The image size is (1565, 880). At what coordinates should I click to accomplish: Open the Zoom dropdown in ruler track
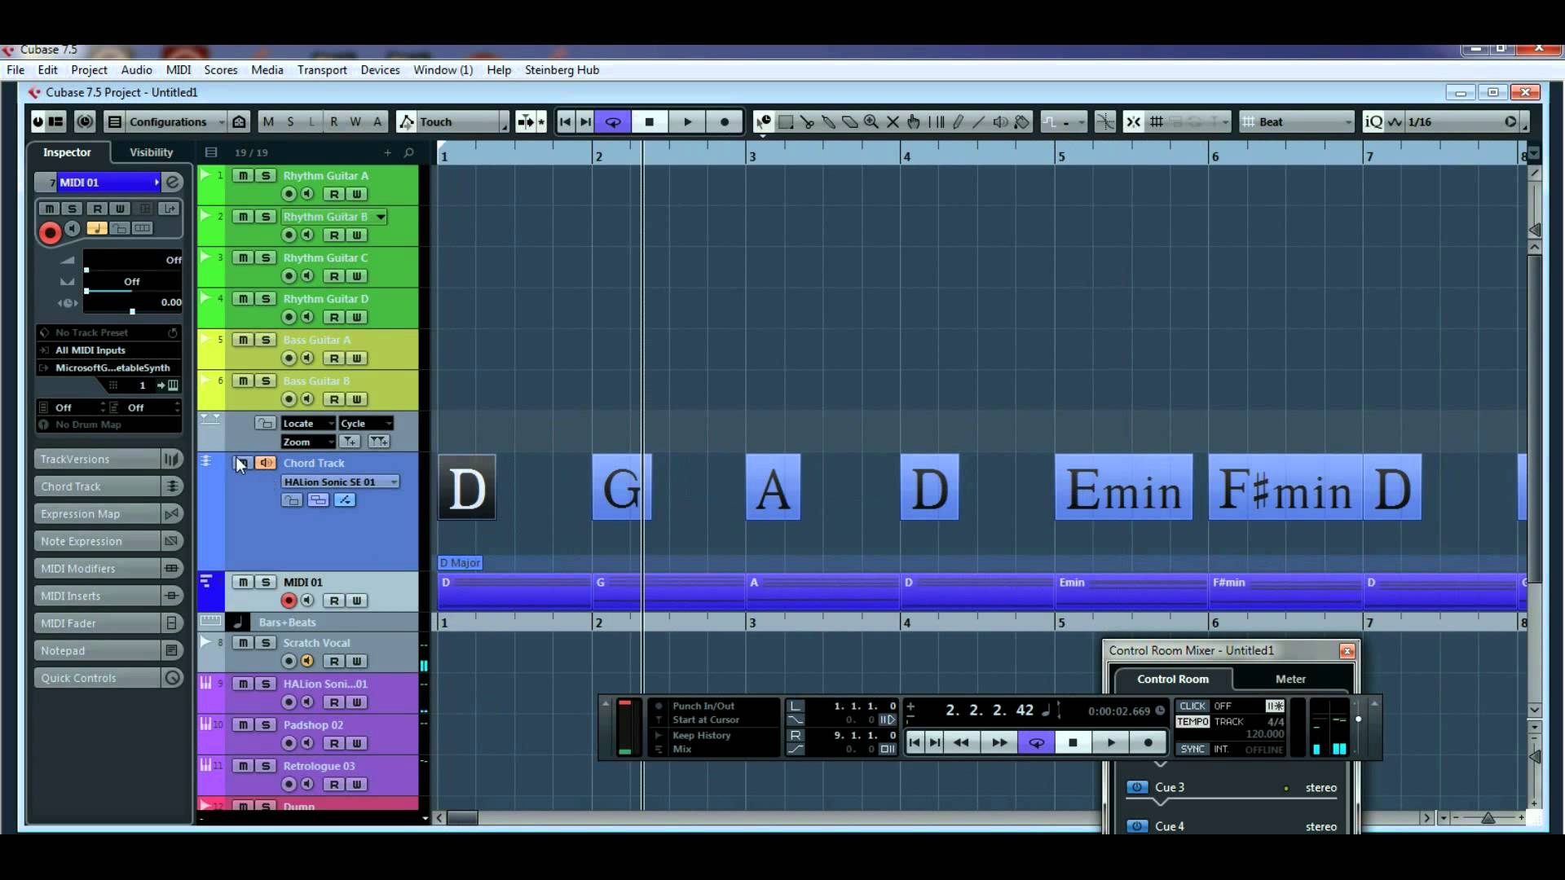(x=307, y=442)
